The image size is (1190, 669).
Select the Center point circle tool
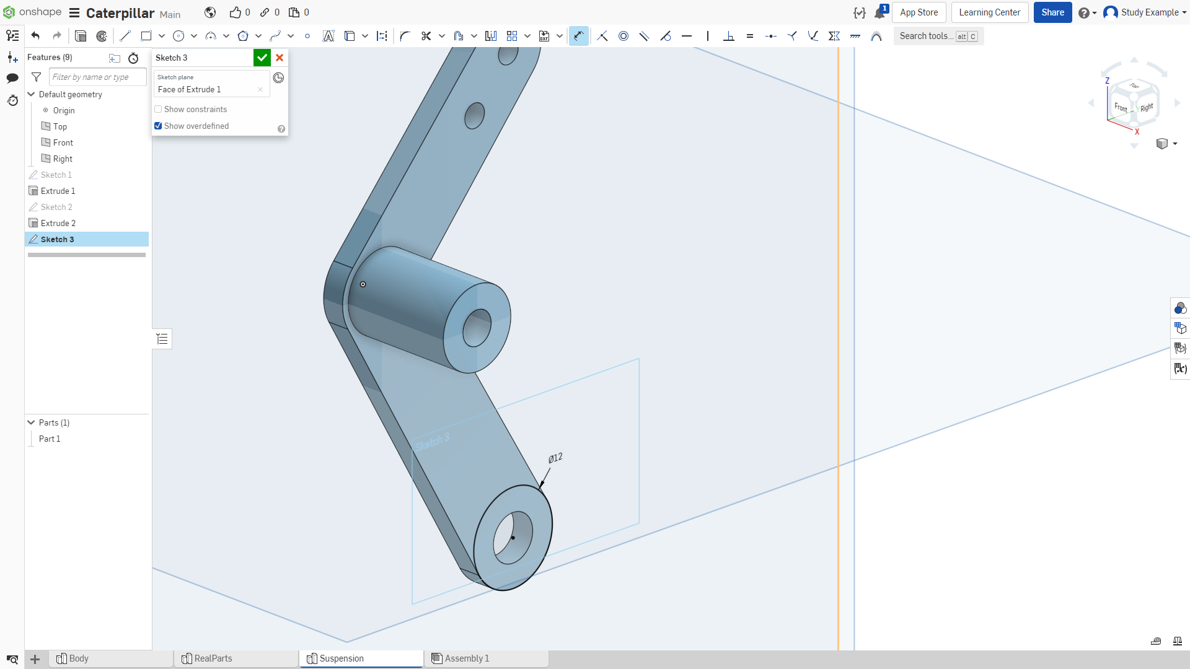(178, 36)
